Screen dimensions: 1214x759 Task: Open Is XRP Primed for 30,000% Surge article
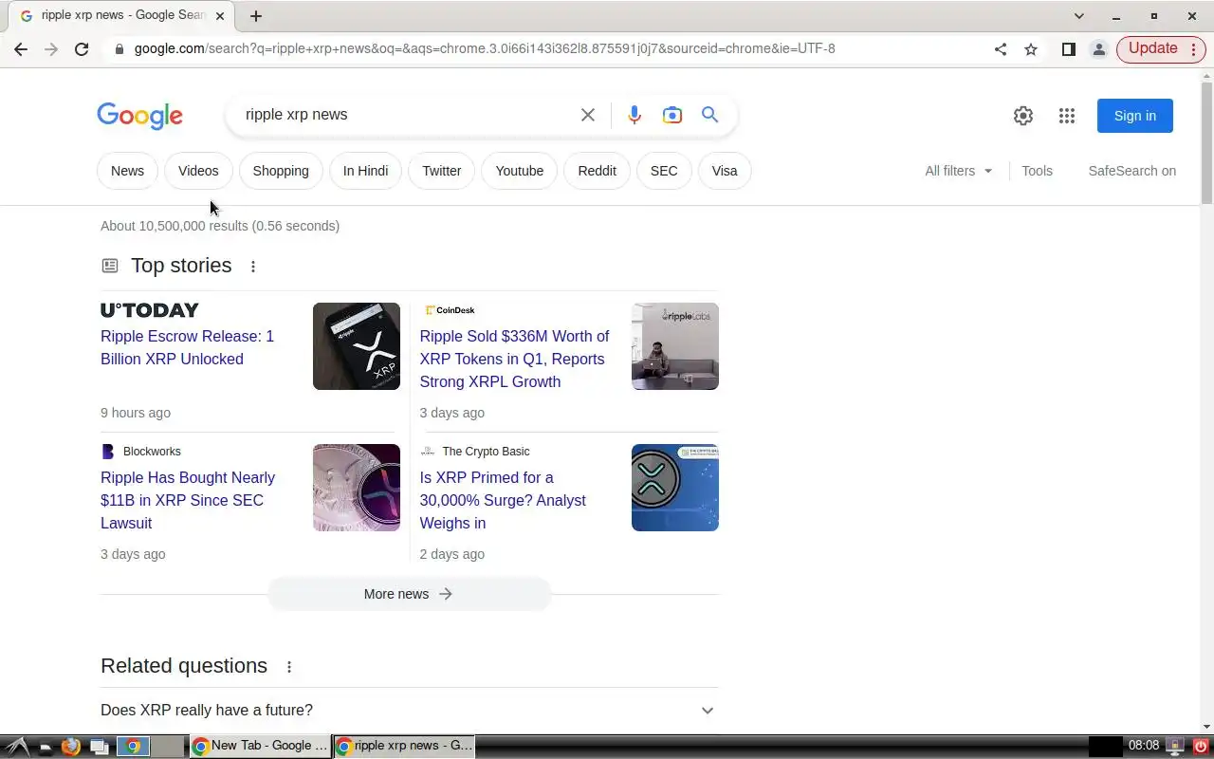[x=503, y=500]
